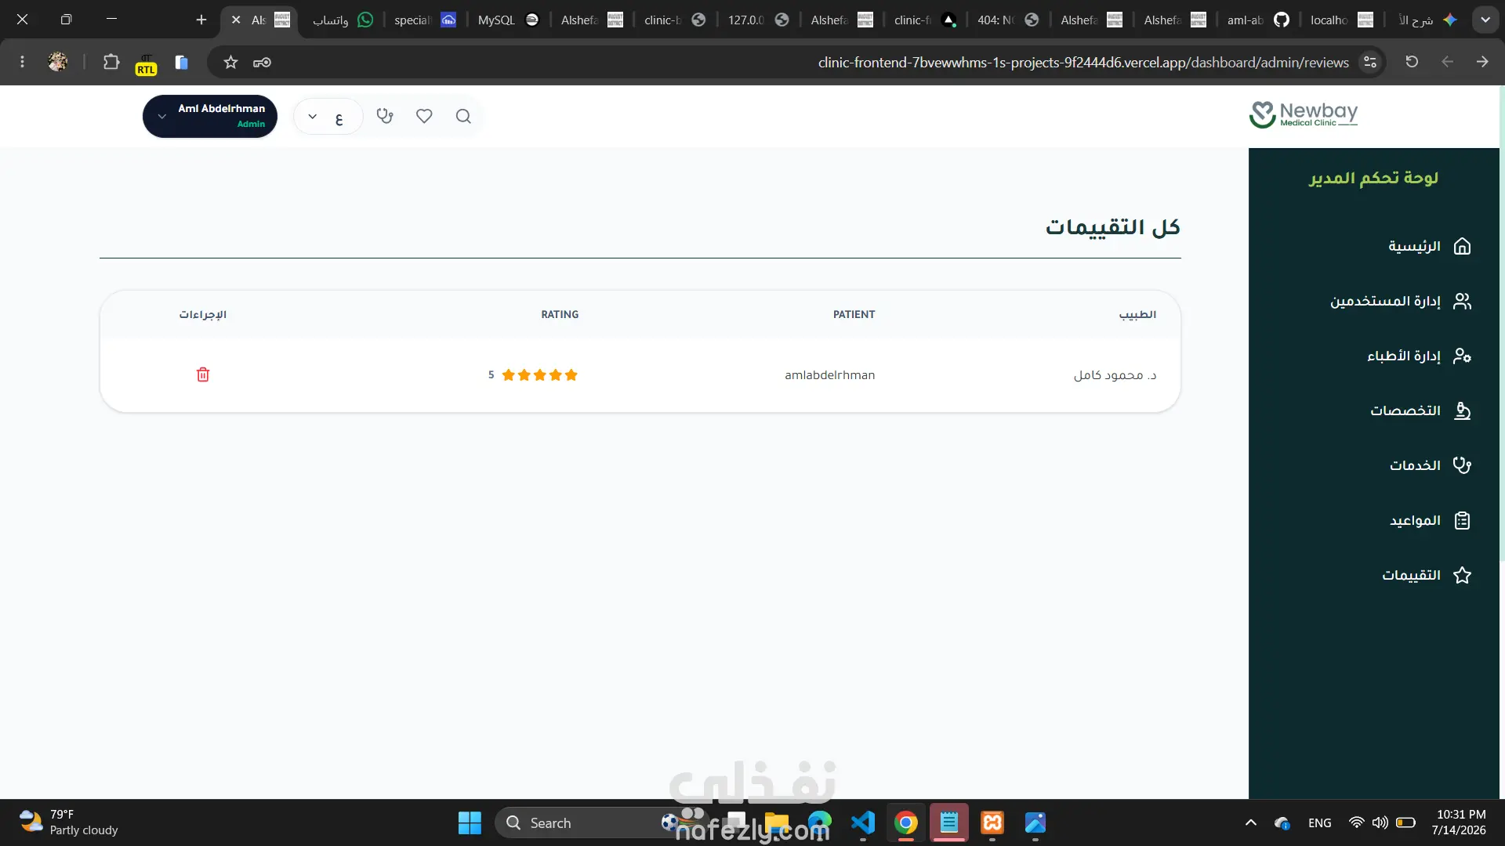Image resolution: width=1505 pixels, height=846 pixels.
Task: Click the browser address bar URL
Action: click(x=1083, y=62)
